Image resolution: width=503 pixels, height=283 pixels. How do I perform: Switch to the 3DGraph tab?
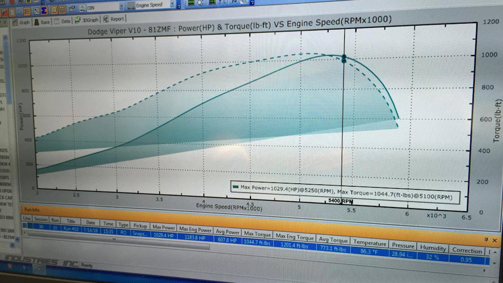pyautogui.click(x=86, y=20)
